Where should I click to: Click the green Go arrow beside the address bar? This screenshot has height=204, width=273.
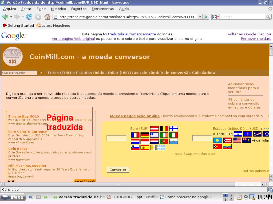point(206,17)
